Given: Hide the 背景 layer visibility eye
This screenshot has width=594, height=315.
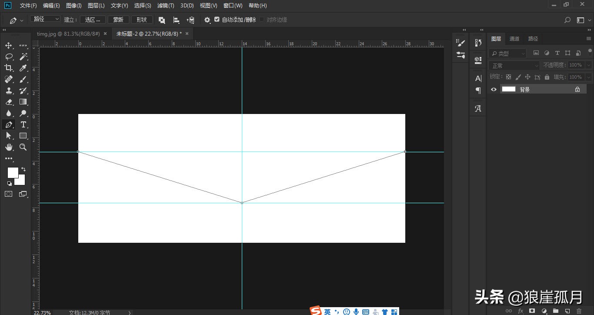Looking at the screenshot, I should [494, 89].
